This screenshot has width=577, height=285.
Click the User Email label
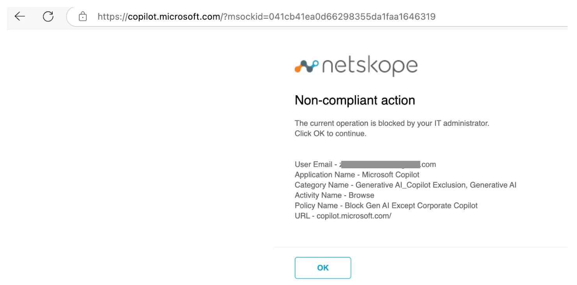click(313, 164)
